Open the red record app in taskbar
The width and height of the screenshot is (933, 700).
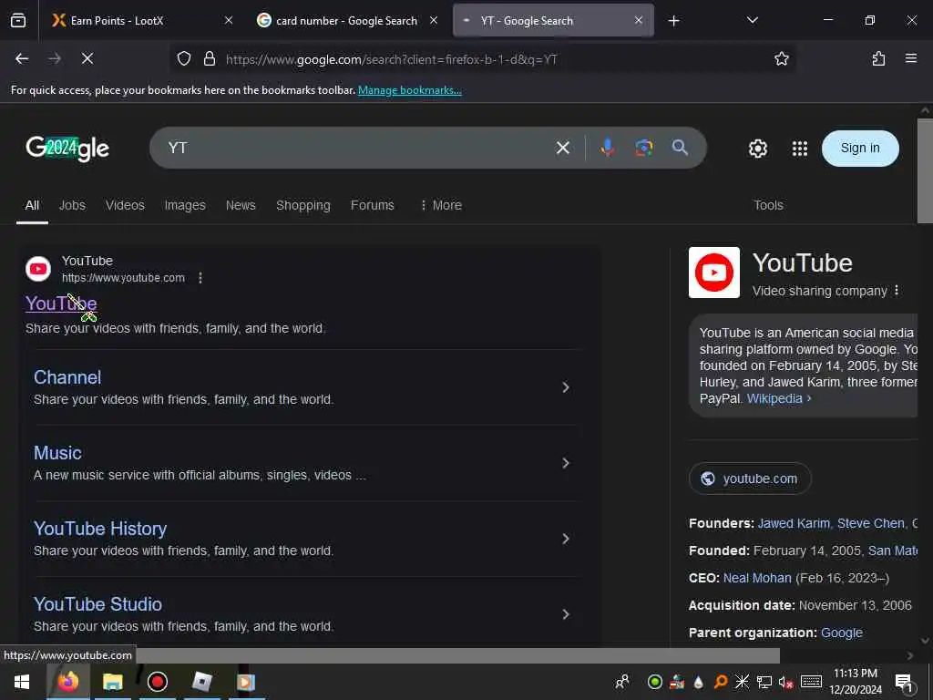[157, 682]
